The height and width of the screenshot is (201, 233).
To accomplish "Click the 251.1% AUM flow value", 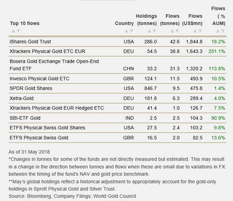I will [216, 51].
